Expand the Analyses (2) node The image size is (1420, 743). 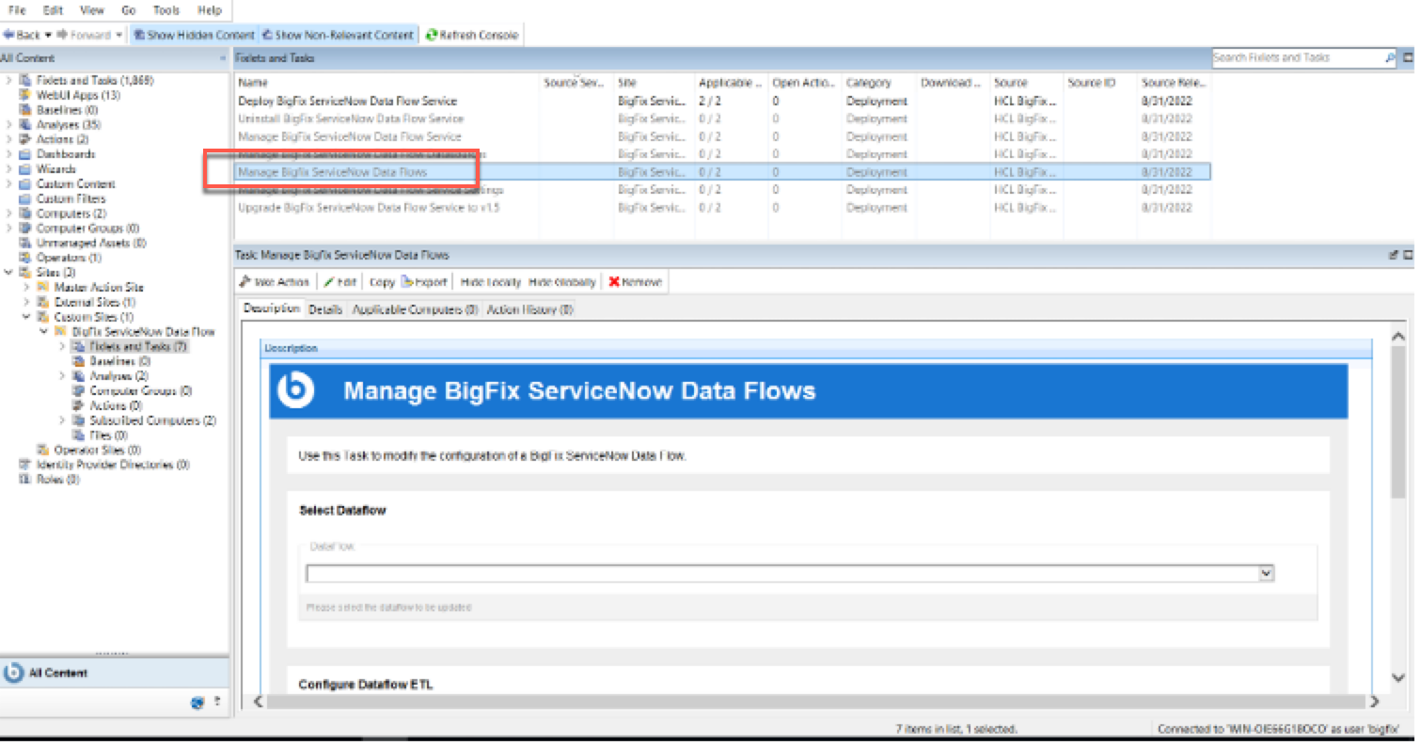click(63, 376)
